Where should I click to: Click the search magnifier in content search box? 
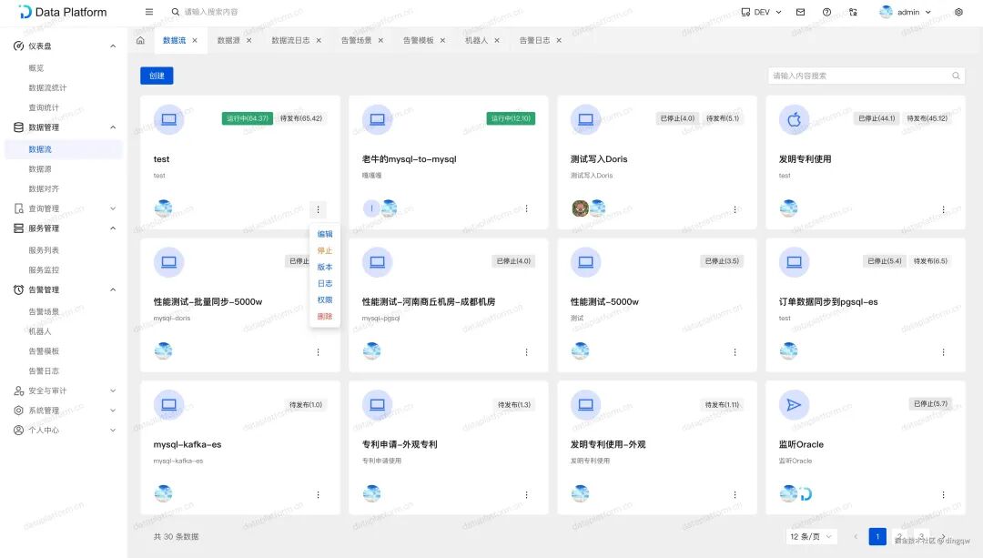(956, 76)
